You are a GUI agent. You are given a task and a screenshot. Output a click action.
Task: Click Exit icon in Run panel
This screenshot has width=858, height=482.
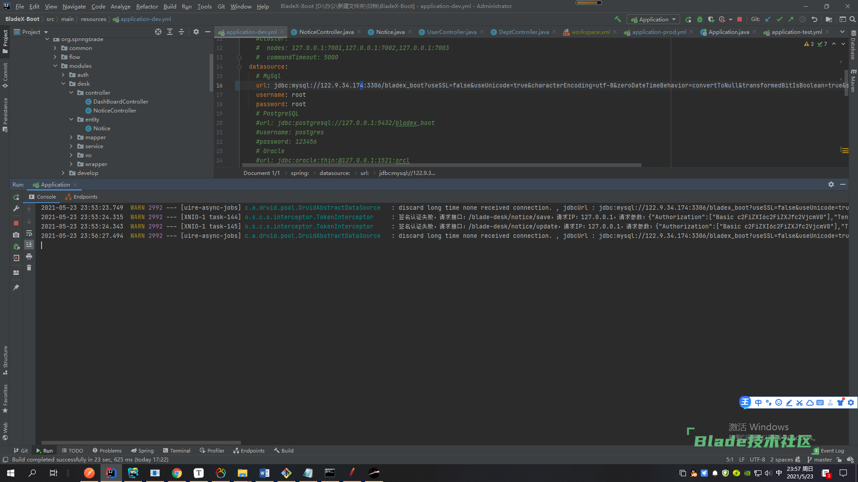[16, 258]
